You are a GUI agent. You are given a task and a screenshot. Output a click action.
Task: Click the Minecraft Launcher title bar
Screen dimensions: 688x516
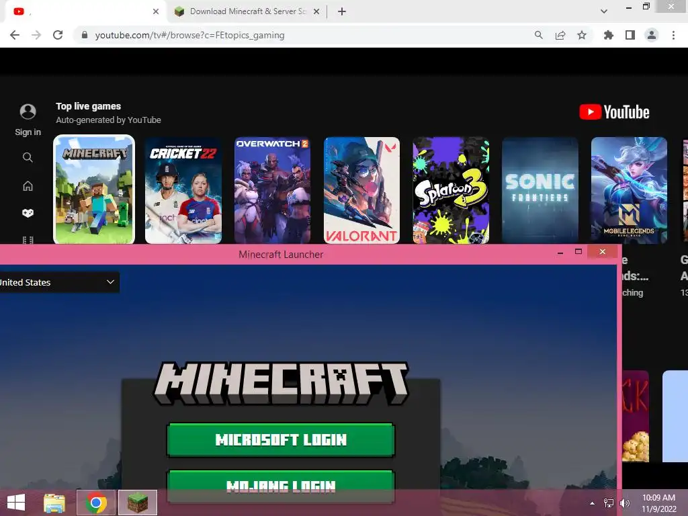click(281, 255)
